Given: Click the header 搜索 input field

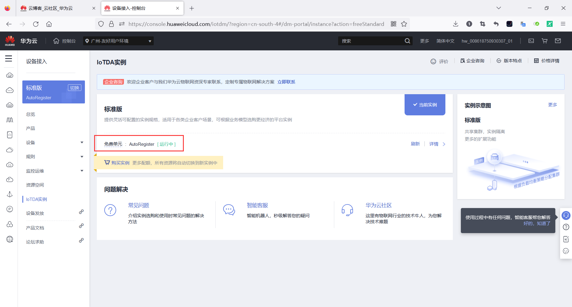Looking at the screenshot, I should tap(371, 41).
